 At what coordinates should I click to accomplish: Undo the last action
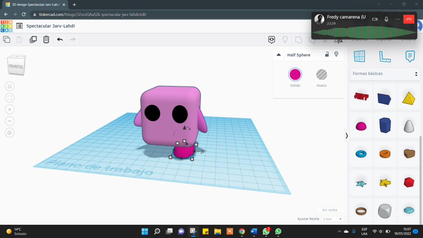60,40
